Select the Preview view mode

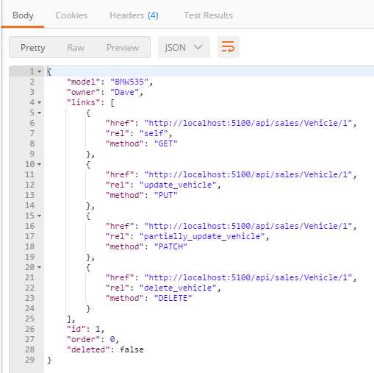pos(123,48)
